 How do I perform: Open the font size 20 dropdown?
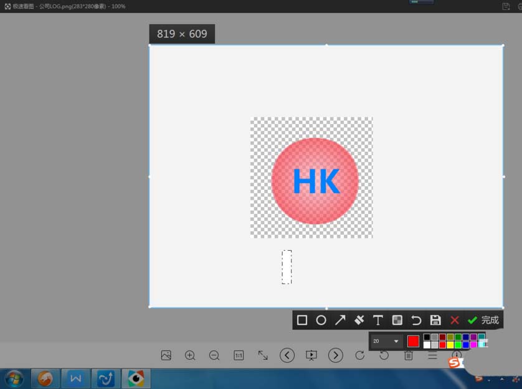point(386,341)
